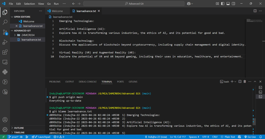The height and width of the screenshot is (139, 265).
Task: Expand the Timeline section
Action: pos(28,133)
